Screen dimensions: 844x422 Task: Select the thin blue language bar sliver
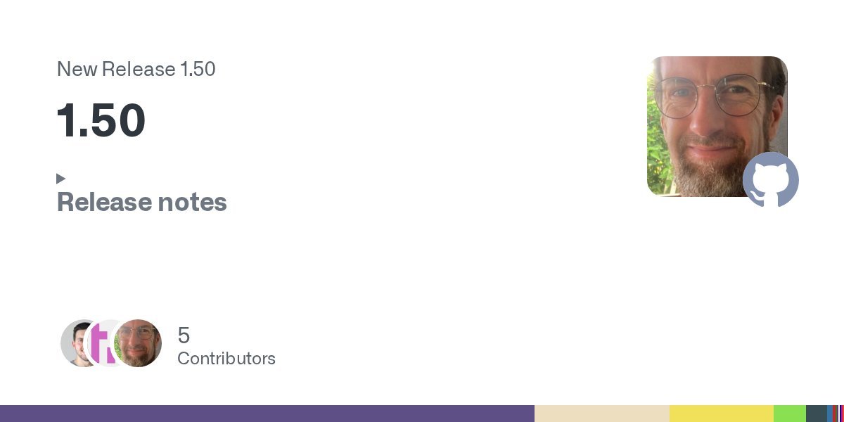831,414
